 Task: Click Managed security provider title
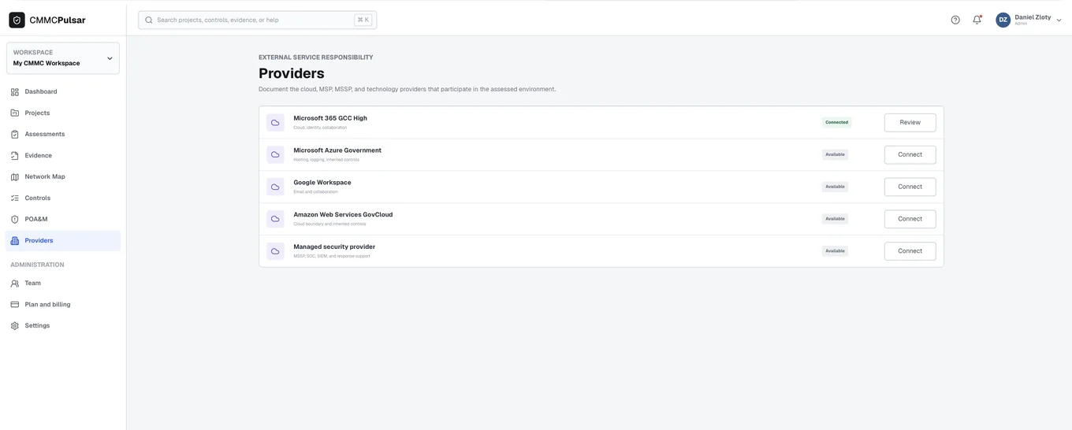334,247
